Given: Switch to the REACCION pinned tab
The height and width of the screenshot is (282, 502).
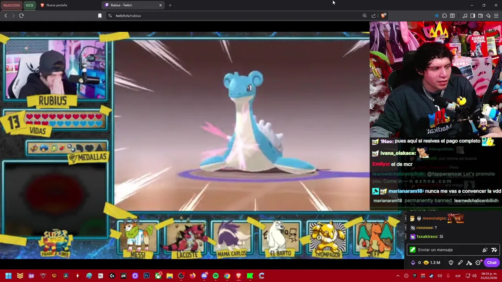Looking at the screenshot, I should tap(11, 5).
